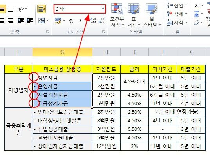The width and height of the screenshot is (210, 155).
Task: Open Clear eraser dropdown arrow
Action: 202,22
